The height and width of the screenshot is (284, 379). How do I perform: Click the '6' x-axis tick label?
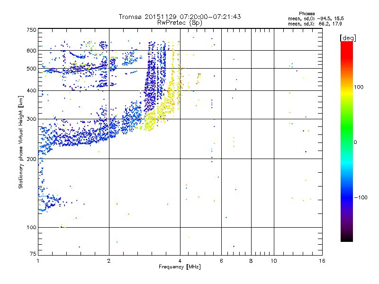pos(221,261)
